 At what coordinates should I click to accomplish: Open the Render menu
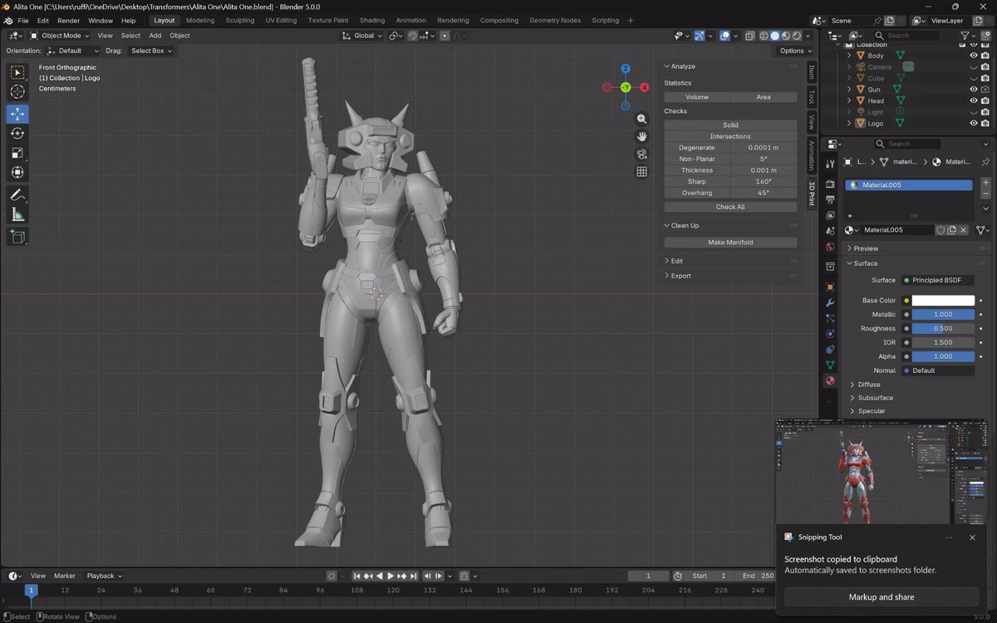pos(68,20)
